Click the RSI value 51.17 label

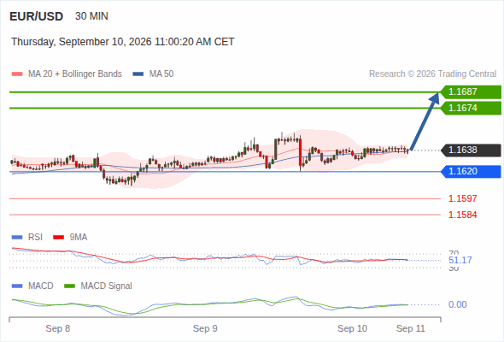(460, 260)
